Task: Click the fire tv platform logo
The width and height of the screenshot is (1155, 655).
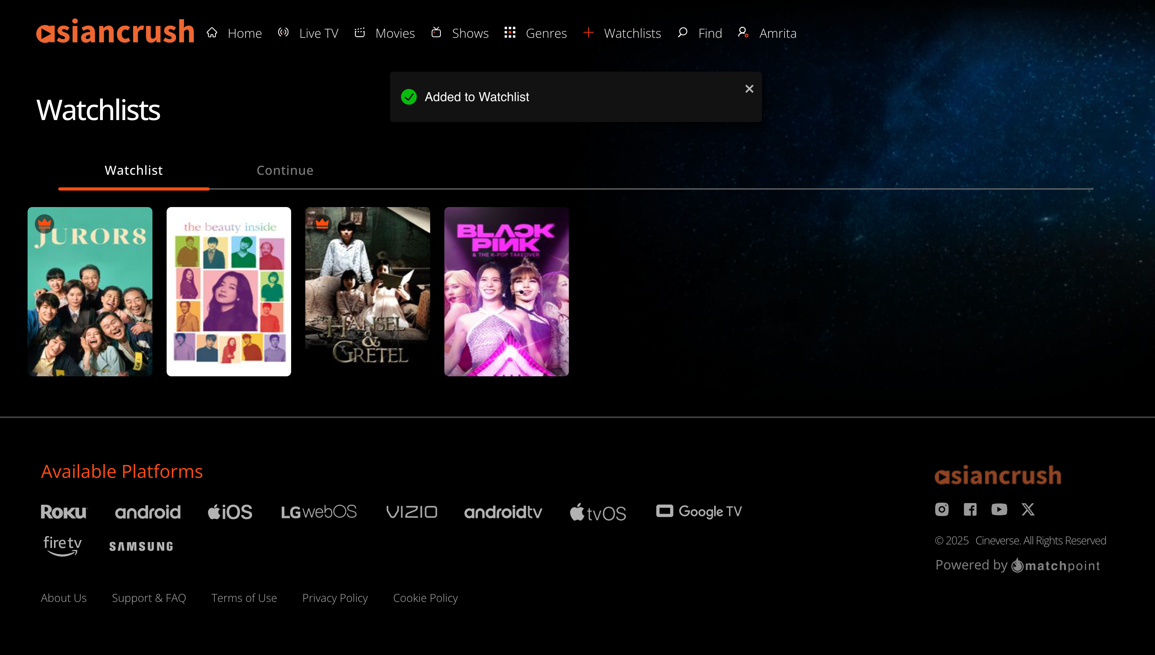Action: 62,546
